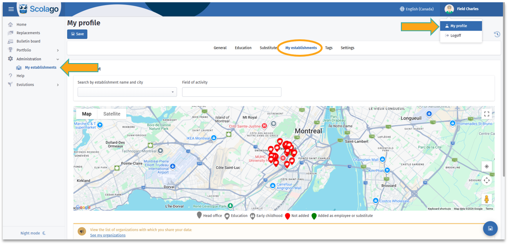Open the English (Canada) language selector

click(416, 9)
